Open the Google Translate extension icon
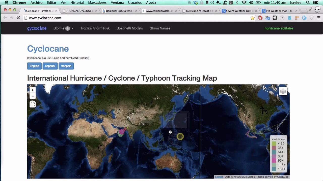The height and width of the screenshot is (181, 323). point(267,18)
